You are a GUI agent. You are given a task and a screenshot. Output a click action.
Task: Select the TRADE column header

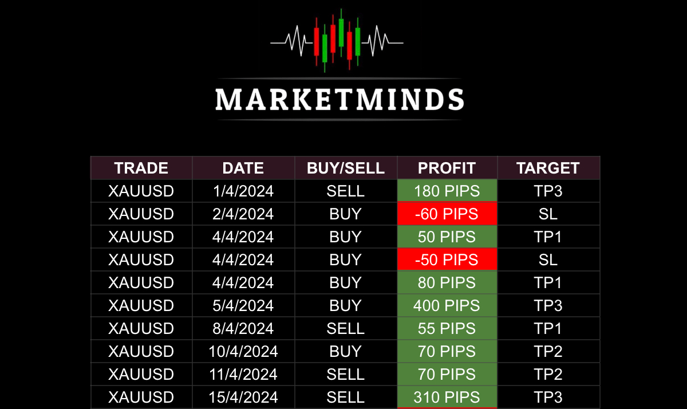tap(141, 168)
